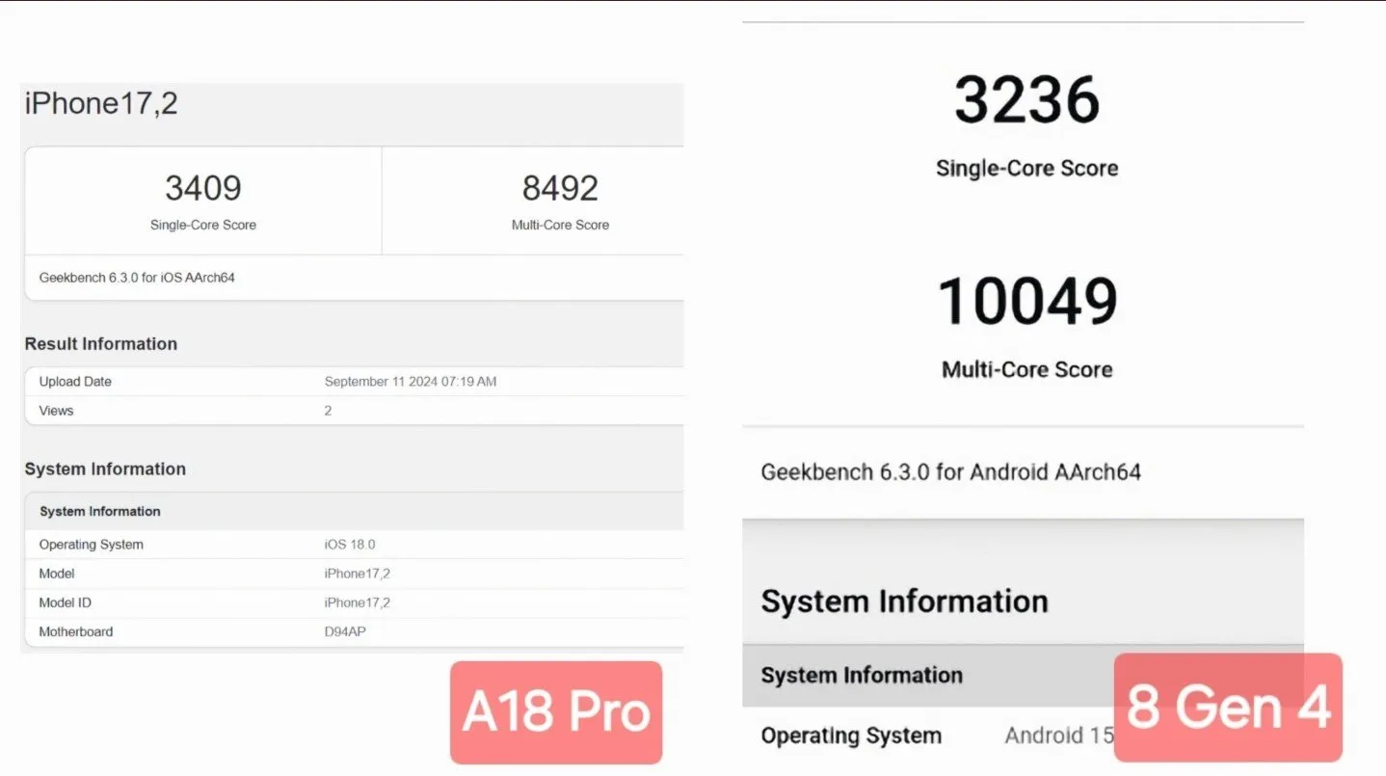Click the Result Information heading
Image resolution: width=1386 pixels, height=776 pixels.
tap(101, 344)
